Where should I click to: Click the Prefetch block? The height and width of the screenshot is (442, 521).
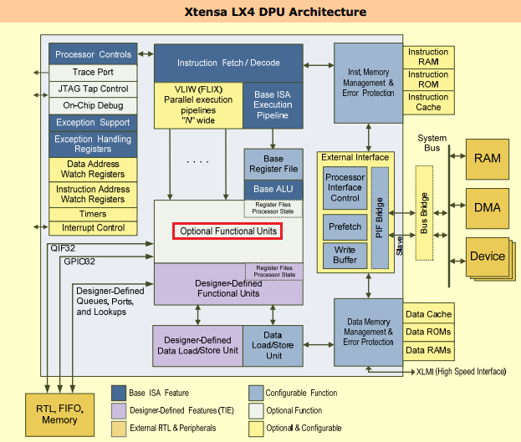coord(345,226)
